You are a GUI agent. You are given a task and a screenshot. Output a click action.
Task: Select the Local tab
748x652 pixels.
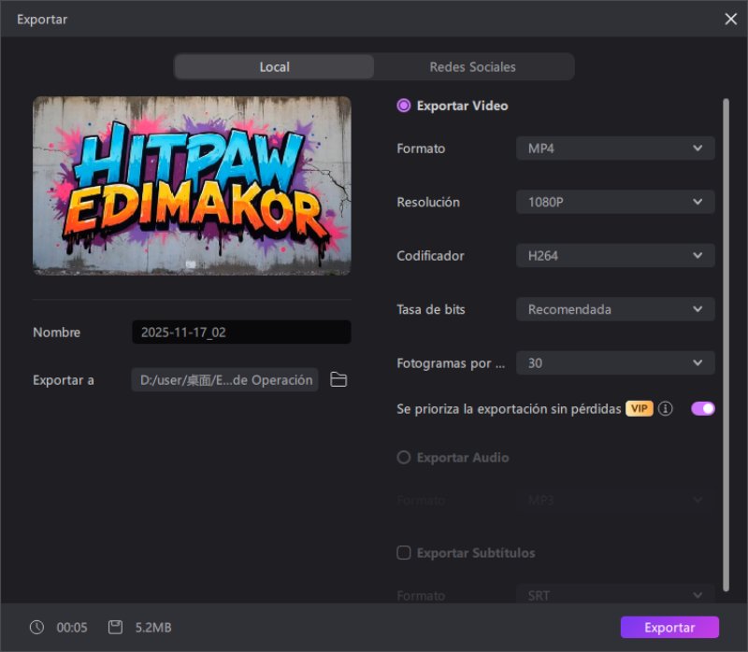274,67
